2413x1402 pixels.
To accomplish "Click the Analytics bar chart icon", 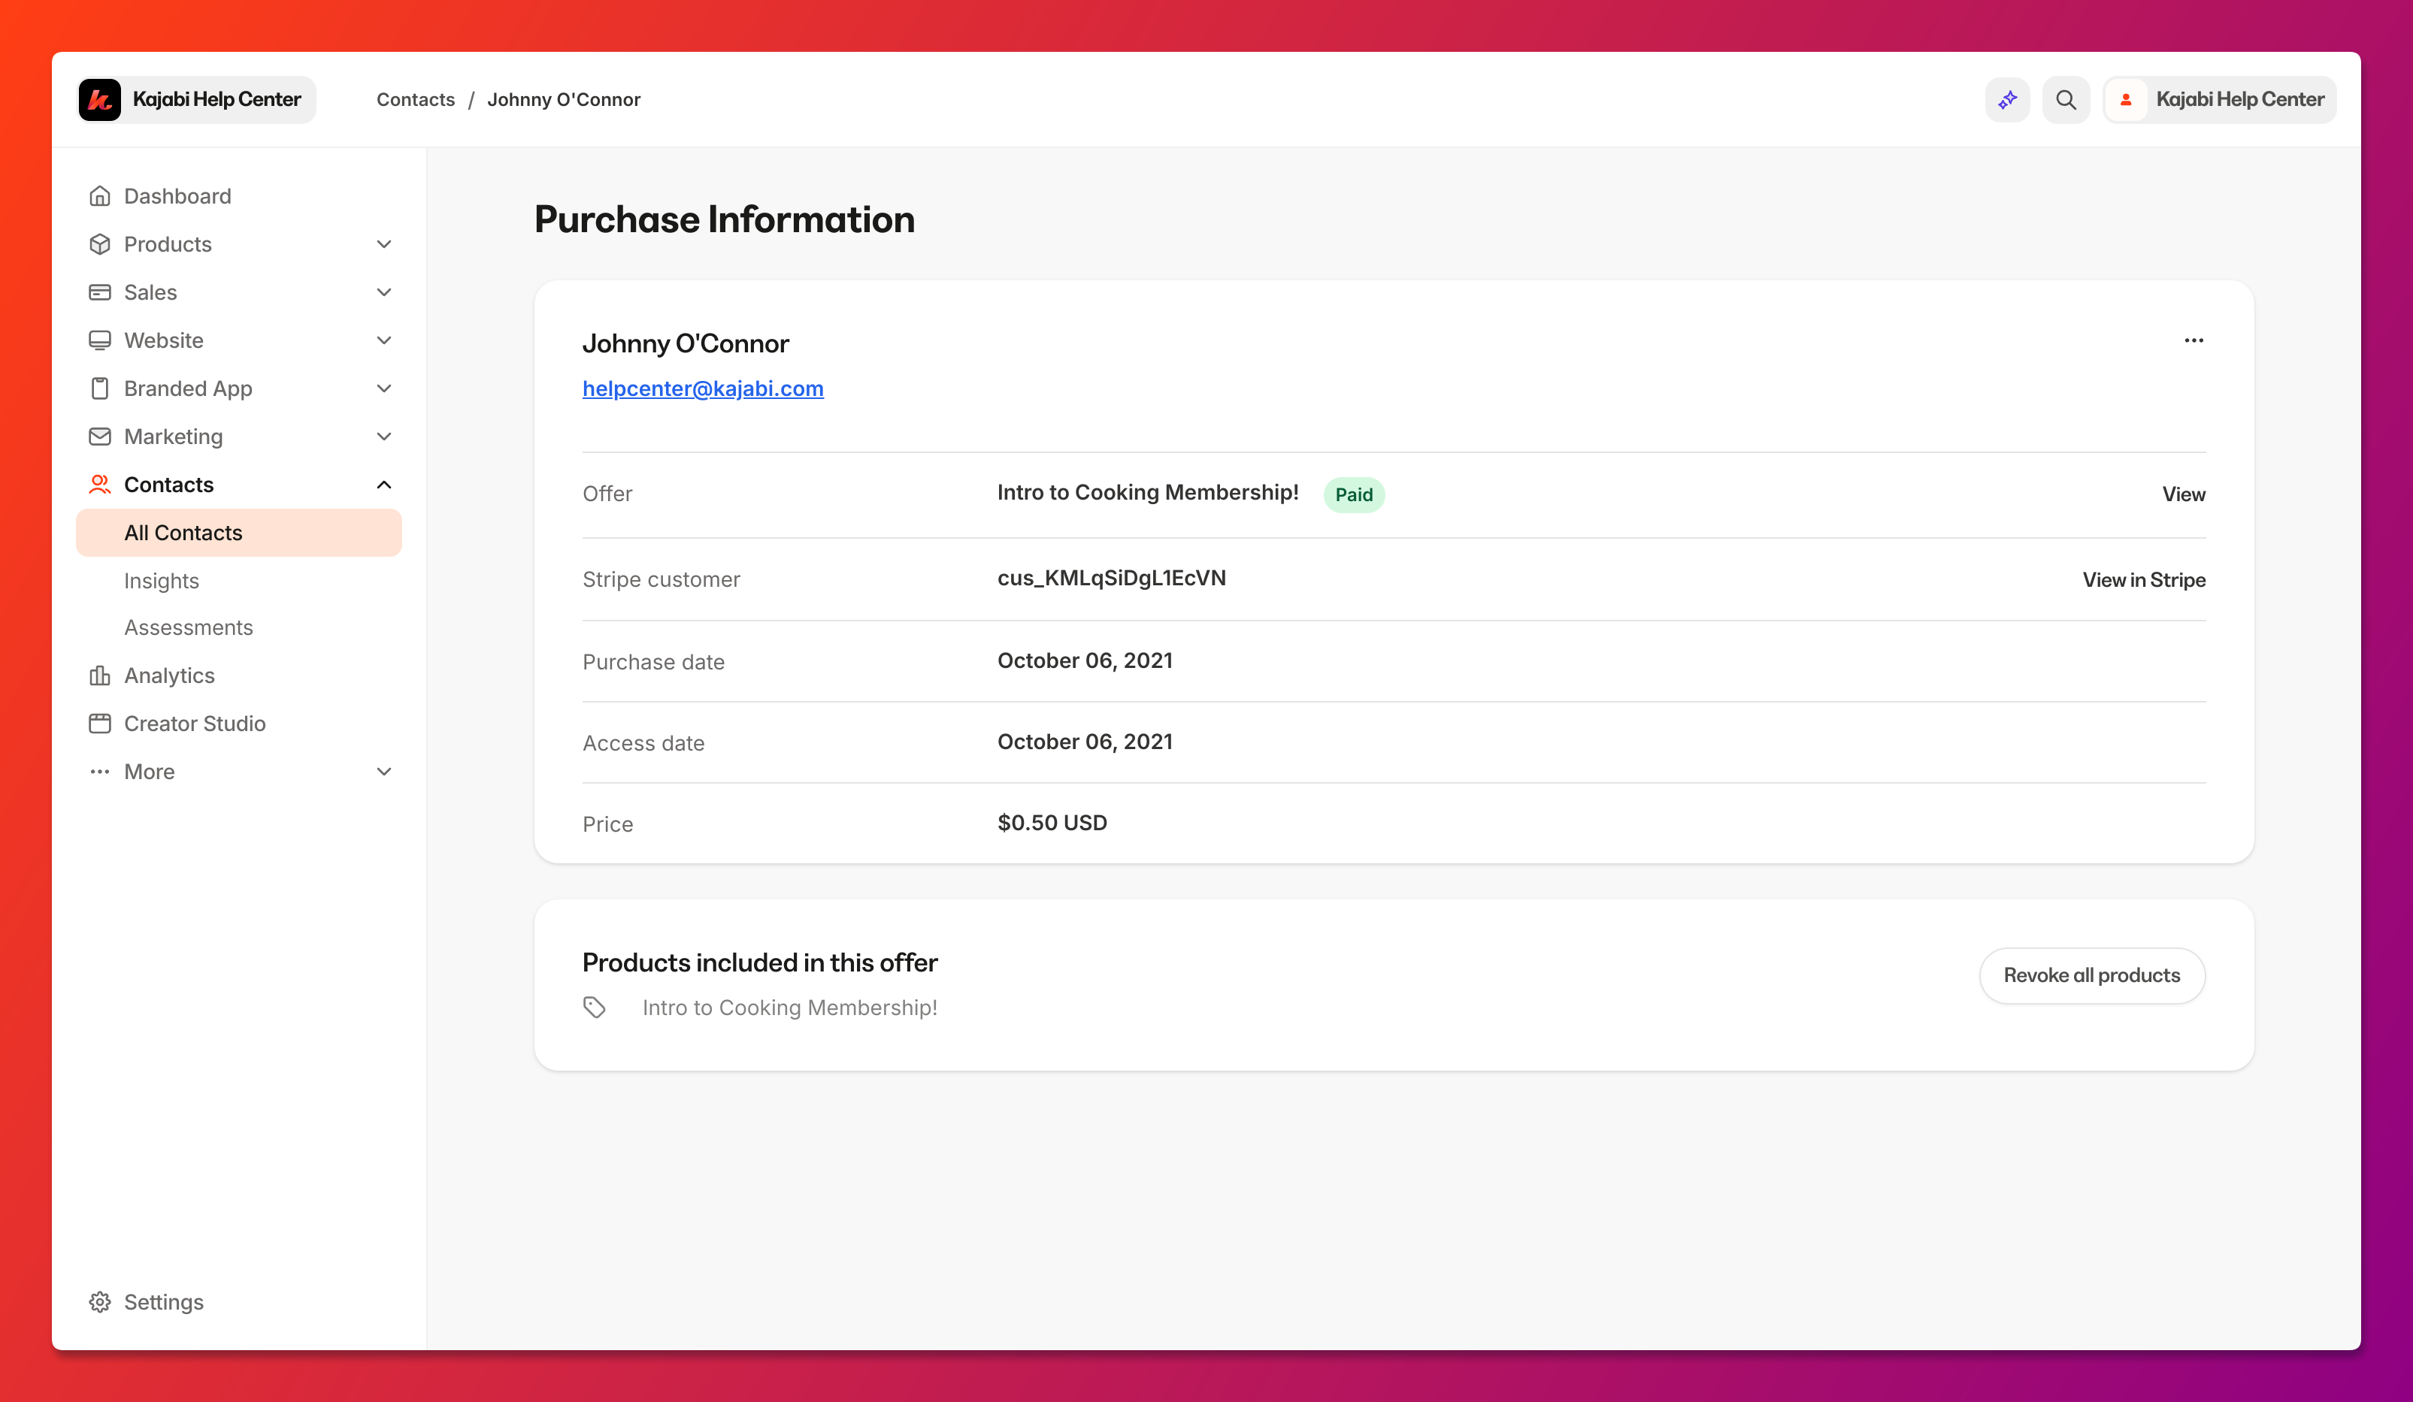I will [x=99, y=675].
